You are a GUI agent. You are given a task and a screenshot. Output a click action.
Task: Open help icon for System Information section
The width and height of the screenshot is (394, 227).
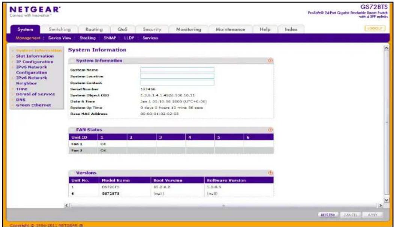tap(270, 61)
